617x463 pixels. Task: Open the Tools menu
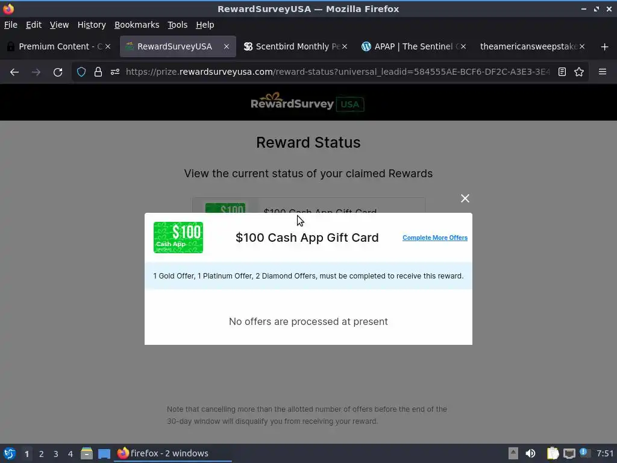178,25
